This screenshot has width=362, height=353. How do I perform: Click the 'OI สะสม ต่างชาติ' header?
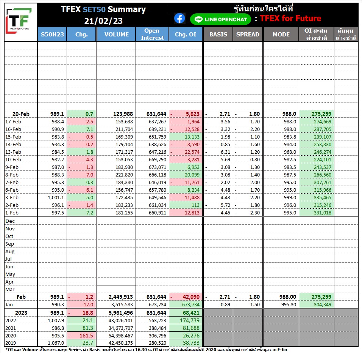click(x=316, y=34)
